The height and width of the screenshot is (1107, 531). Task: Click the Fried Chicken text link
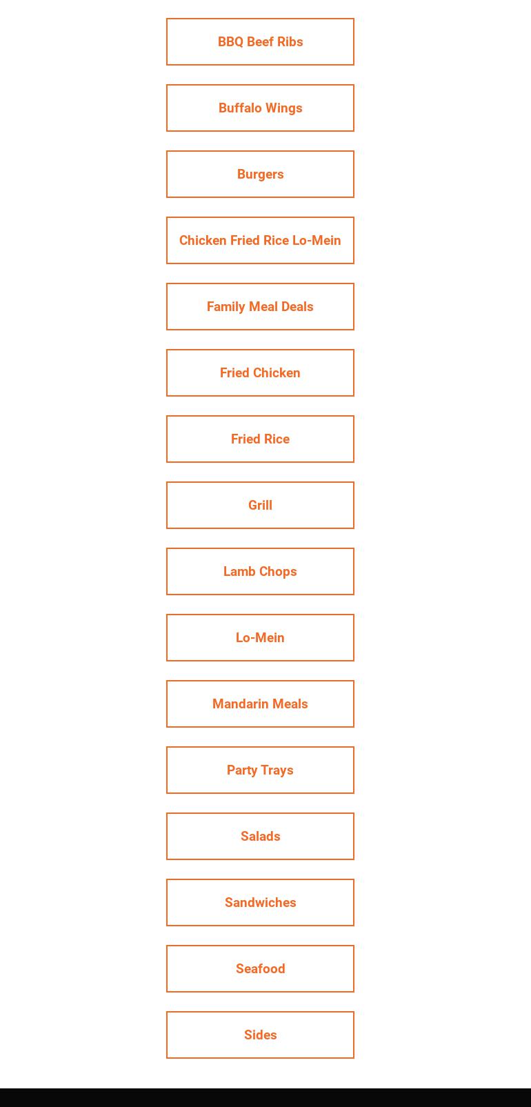coord(260,373)
